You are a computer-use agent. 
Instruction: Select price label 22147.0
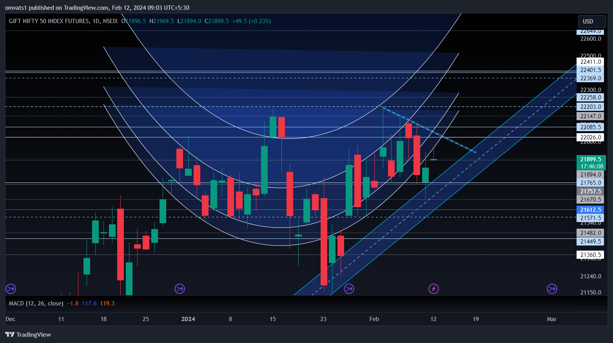click(590, 116)
